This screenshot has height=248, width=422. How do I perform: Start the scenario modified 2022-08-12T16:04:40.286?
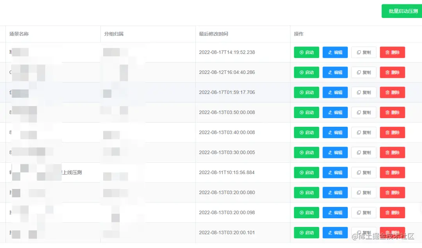pos(307,72)
